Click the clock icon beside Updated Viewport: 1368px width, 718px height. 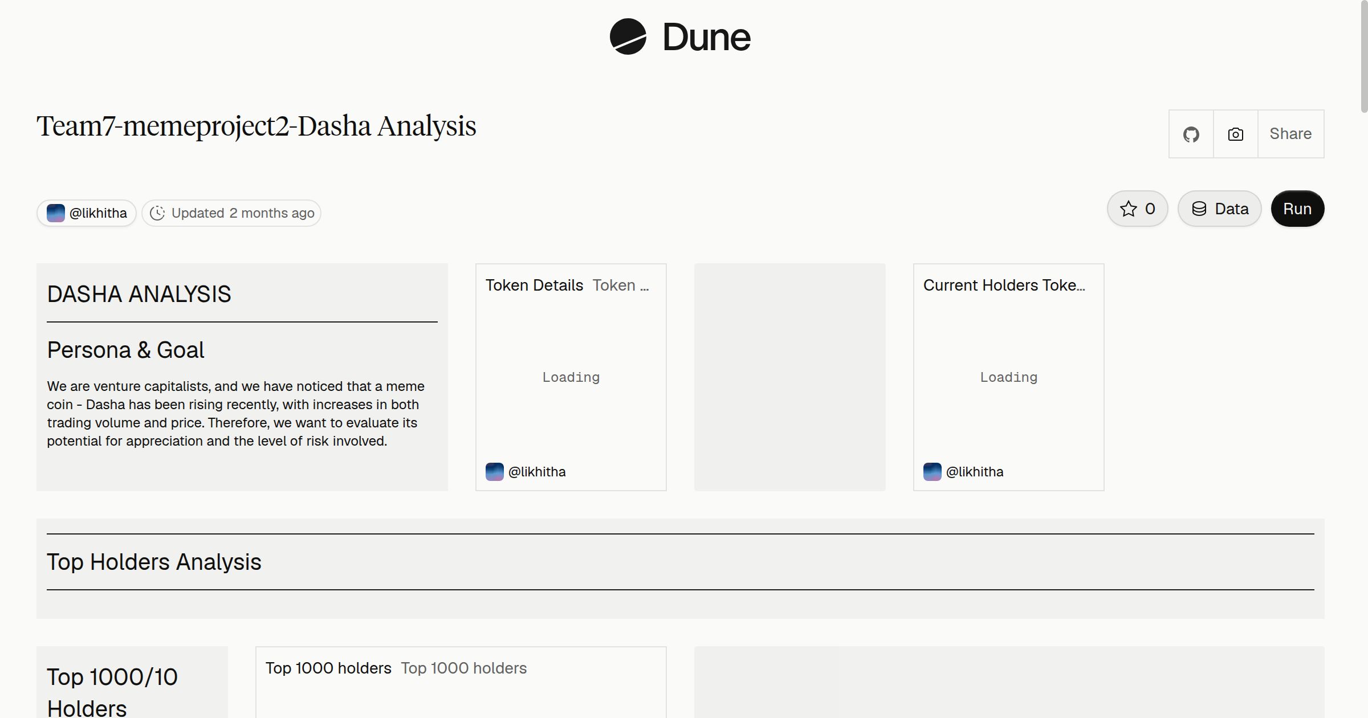pos(157,213)
